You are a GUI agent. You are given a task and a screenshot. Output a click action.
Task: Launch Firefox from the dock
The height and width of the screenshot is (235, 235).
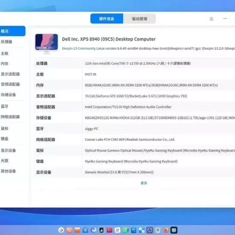click(166, 230)
